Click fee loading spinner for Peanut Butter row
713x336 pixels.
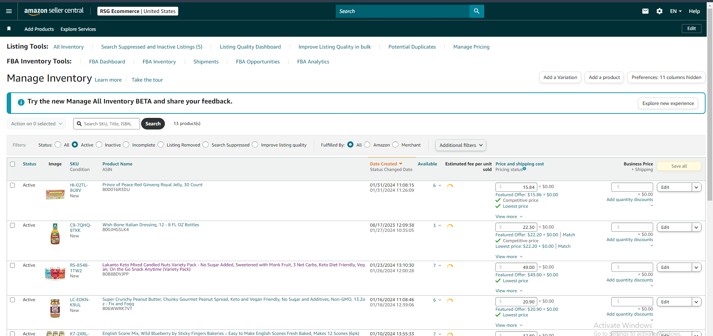450,301
